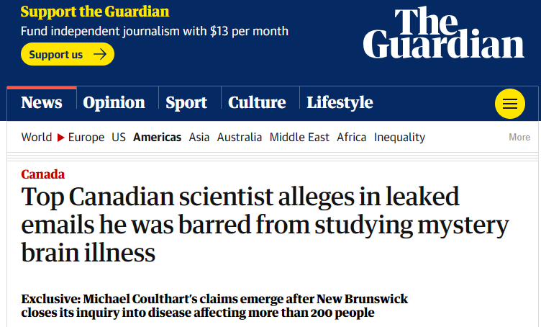Screen dimensions: 541x327
Task: Click the red triangle beside World
Action: [x=60, y=138]
